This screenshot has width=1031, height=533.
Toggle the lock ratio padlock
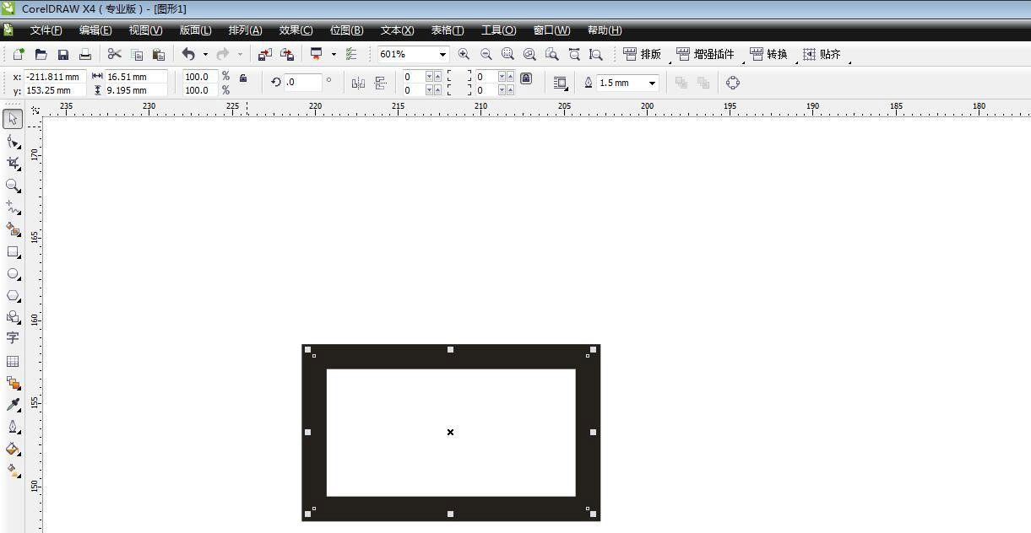pyautogui.click(x=243, y=78)
